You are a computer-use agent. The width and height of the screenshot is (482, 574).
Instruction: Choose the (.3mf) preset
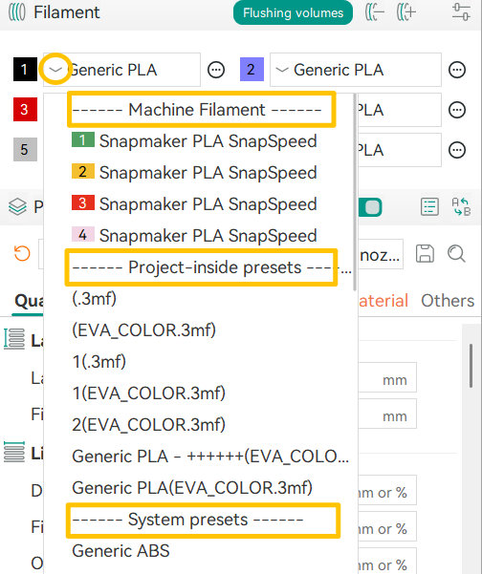pos(95,299)
